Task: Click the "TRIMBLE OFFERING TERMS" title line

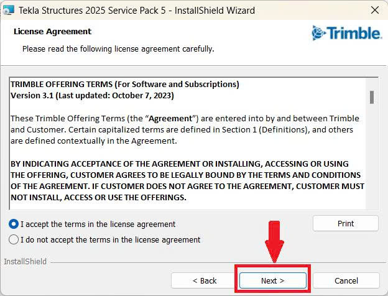Action: pyautogui.click(x=124, y=85)
